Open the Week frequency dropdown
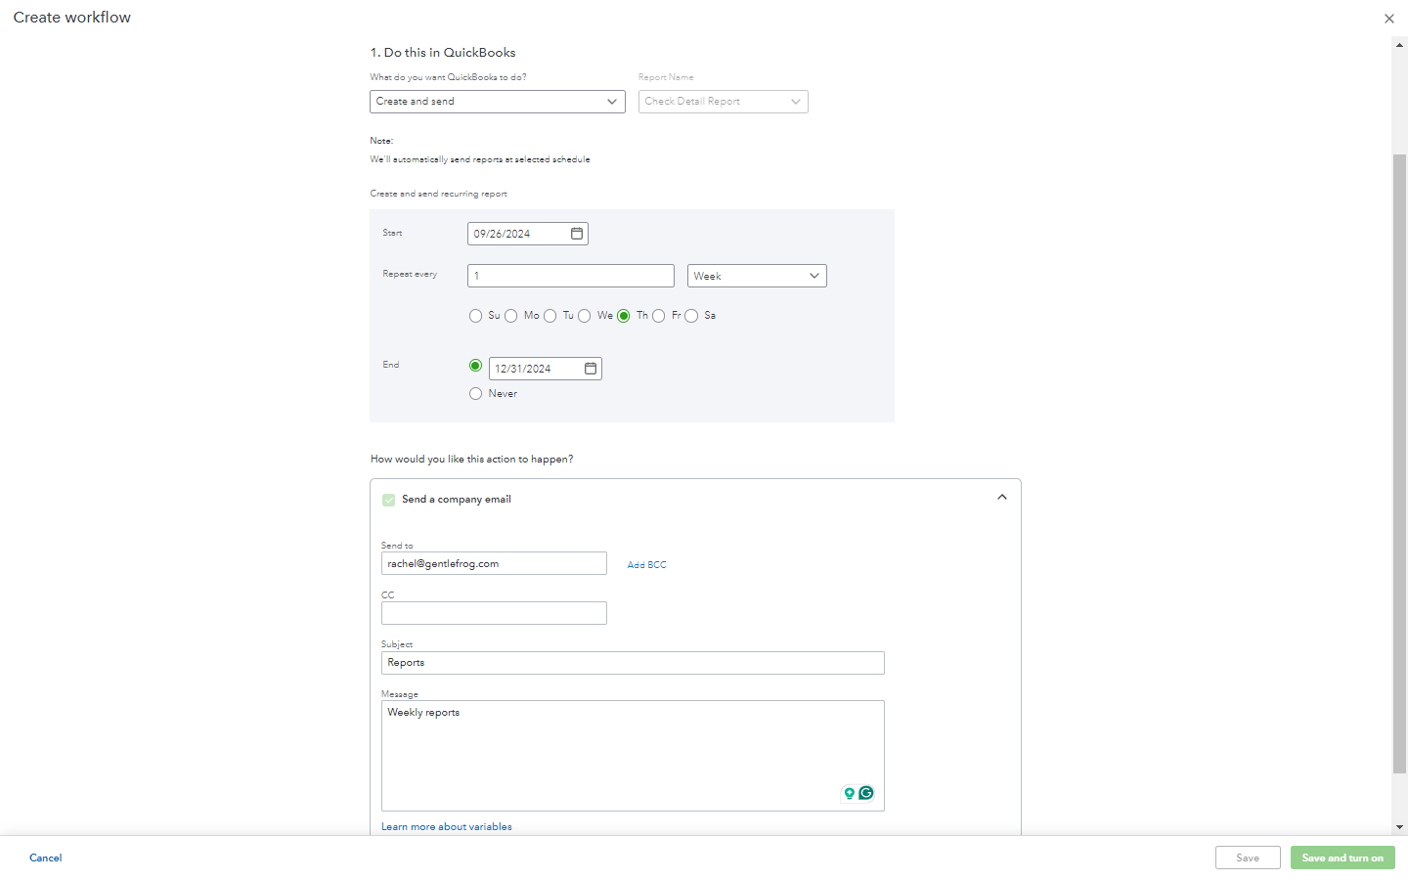 click(757, 276)
